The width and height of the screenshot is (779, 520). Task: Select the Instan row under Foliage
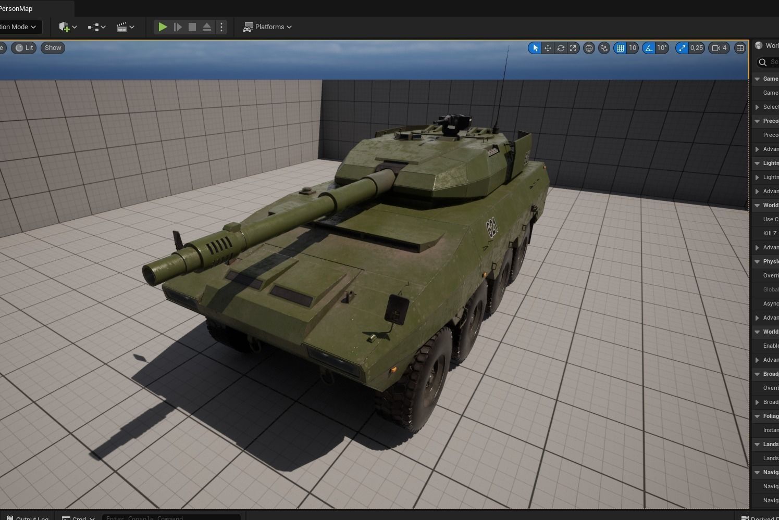765,430
